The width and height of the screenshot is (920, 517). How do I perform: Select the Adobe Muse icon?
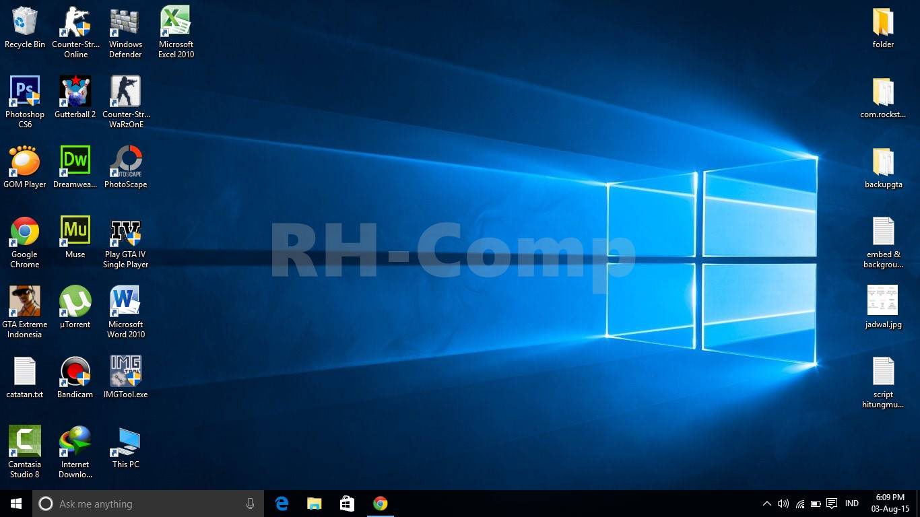[x=75, y=238]
